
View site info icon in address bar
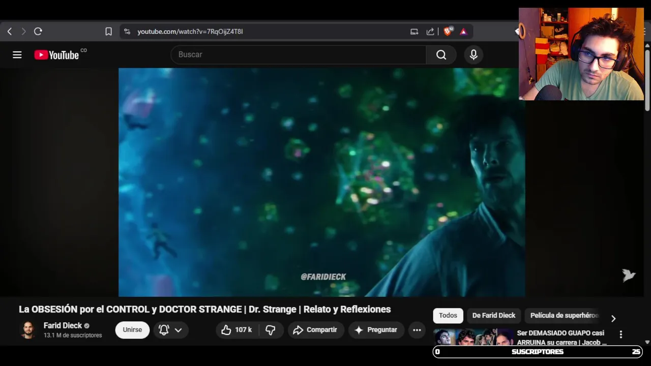pos(127,32)
